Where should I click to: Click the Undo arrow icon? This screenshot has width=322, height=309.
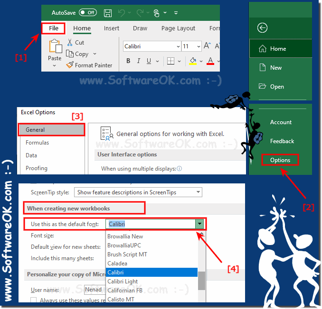(x=122, y=13)
